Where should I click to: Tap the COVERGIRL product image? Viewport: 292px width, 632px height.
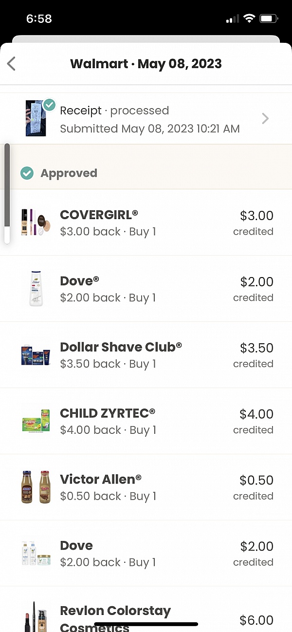click(x=36, y=223)
